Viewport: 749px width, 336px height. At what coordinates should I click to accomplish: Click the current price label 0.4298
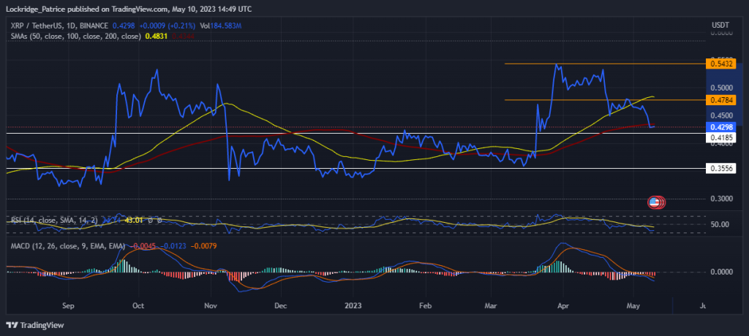point(720,127)
